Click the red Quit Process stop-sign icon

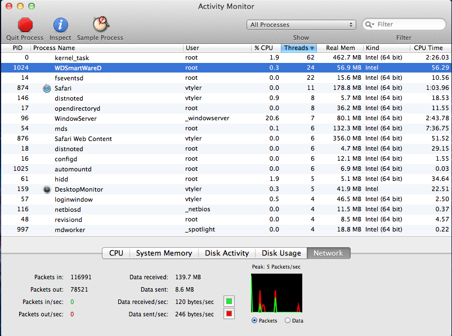[x=25, y=25]
